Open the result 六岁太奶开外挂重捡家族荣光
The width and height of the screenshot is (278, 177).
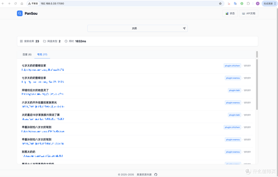click(x=39, y=103)
